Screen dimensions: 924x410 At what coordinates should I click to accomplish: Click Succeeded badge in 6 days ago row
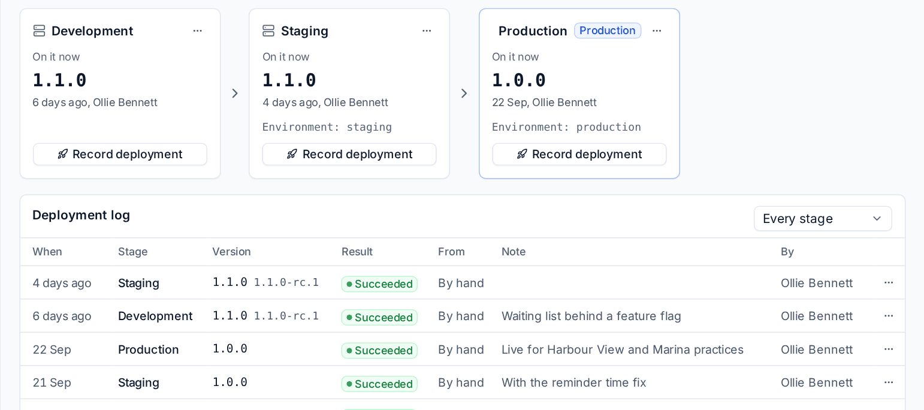(379, 317)
